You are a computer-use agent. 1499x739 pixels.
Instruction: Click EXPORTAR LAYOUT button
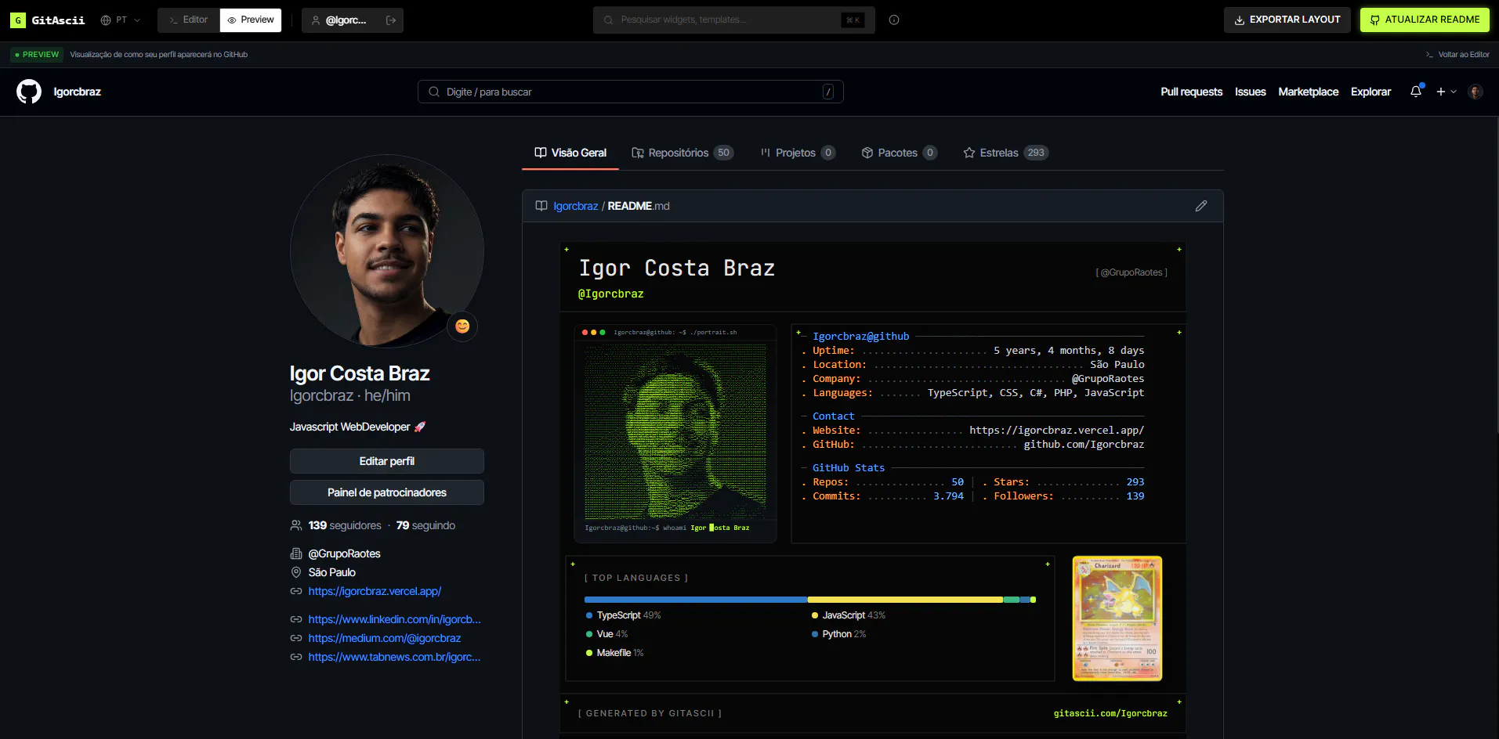(x=1287, y=20)
